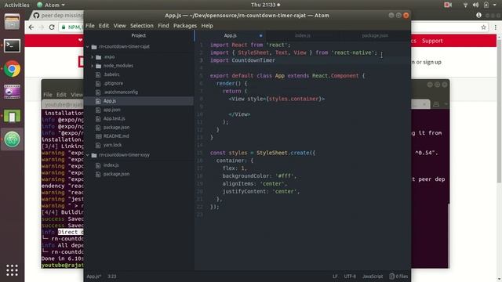Switch to the App.js editor tab
Viewport: 502px width, 282px height.
pos(230,35)
